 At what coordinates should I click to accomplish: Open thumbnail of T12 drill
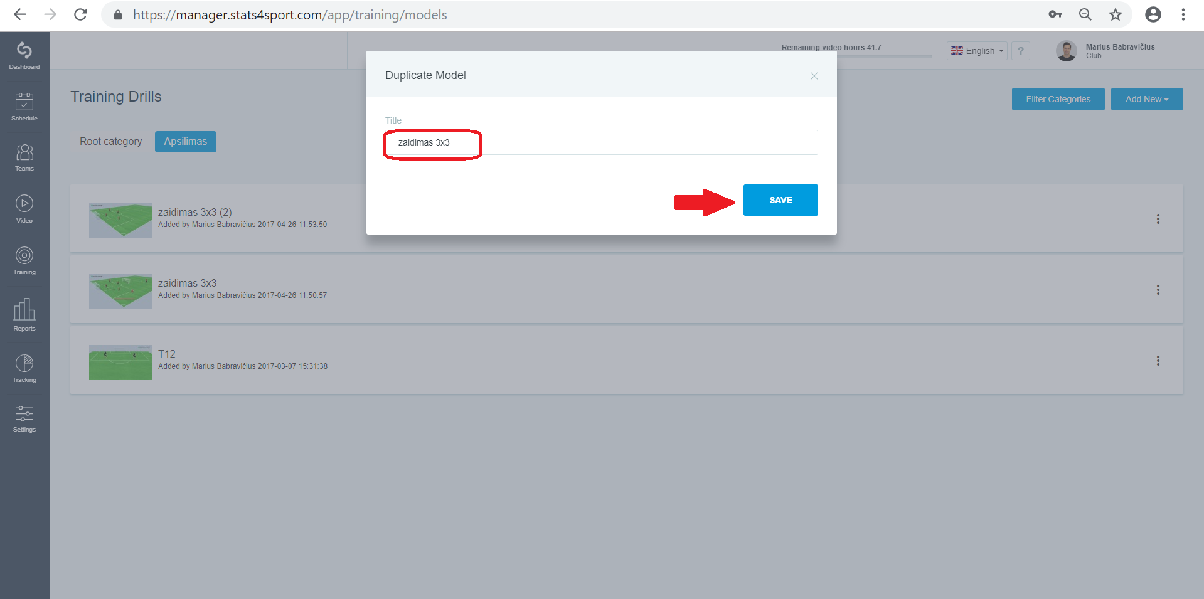pos(120,363)
